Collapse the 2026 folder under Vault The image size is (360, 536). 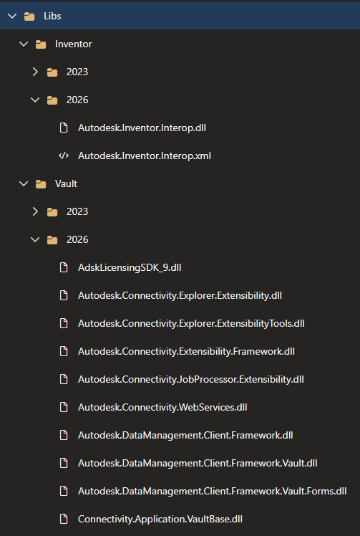click(x=35, y=239)
